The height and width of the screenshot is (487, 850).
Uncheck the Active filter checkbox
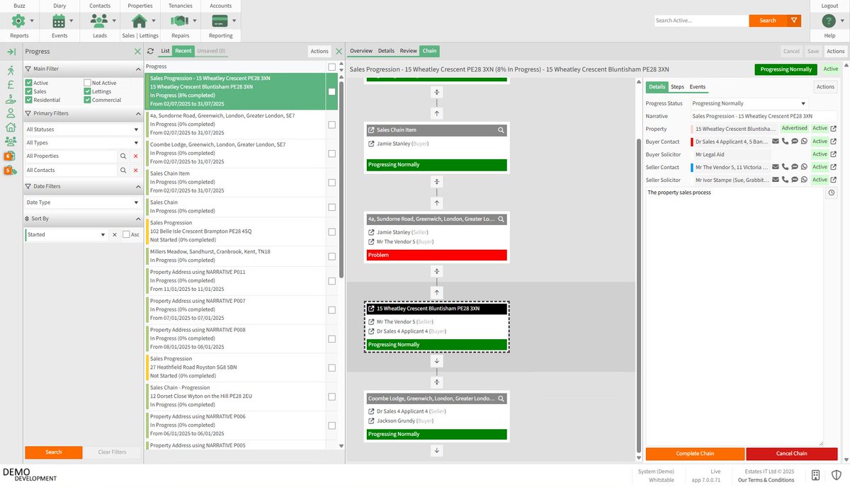29,83
